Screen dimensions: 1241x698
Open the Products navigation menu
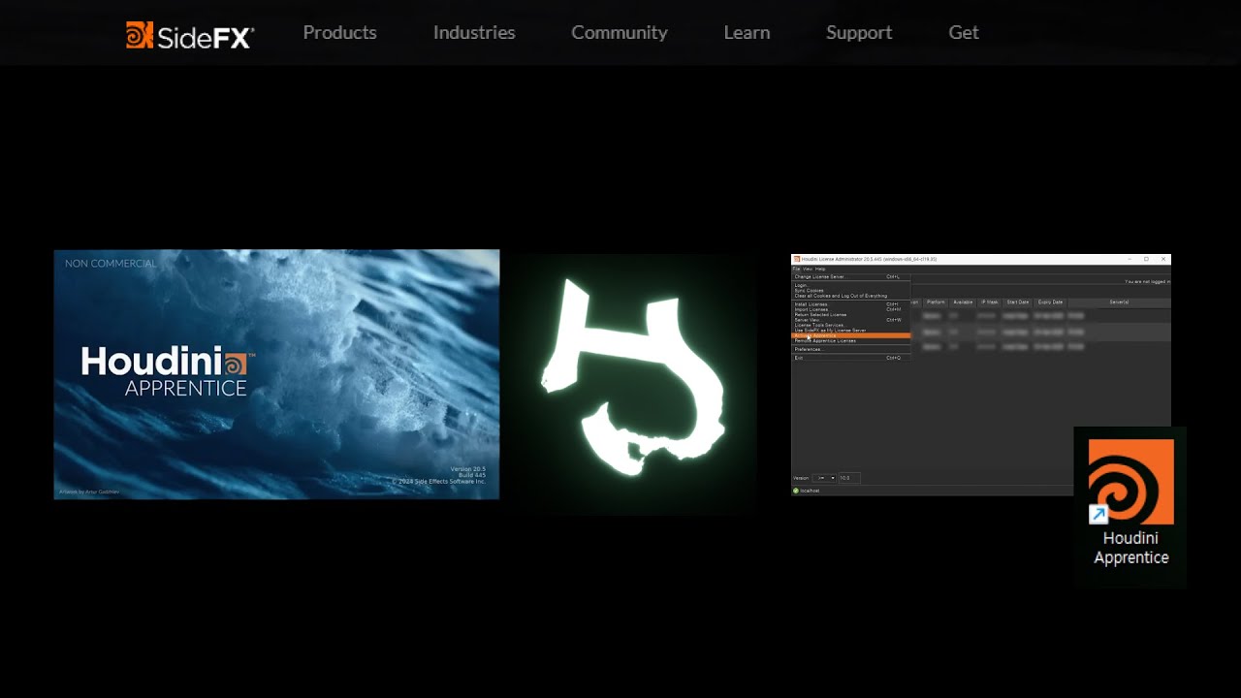point(339,32)
